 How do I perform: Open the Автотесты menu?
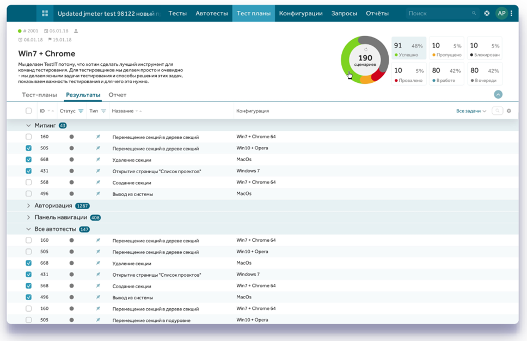tap(211, 14)
